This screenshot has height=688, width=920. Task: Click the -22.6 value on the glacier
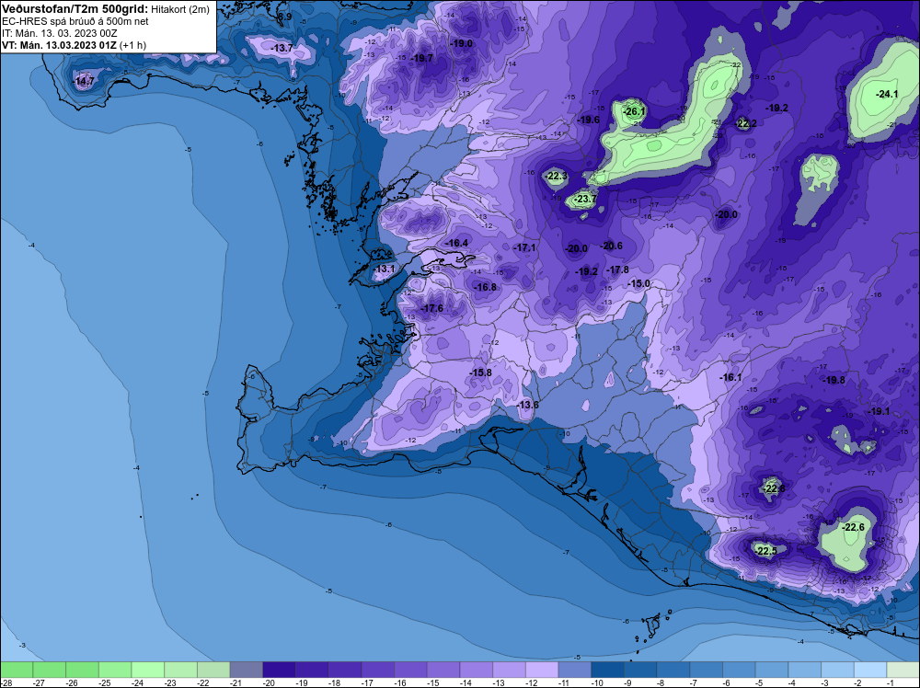click(x=853, y=527)
